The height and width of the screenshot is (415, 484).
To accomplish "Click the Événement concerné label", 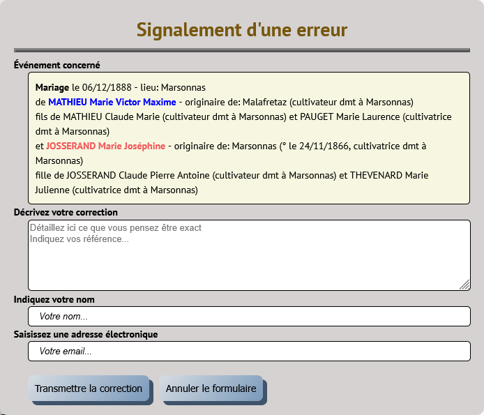I will [57, 66].
